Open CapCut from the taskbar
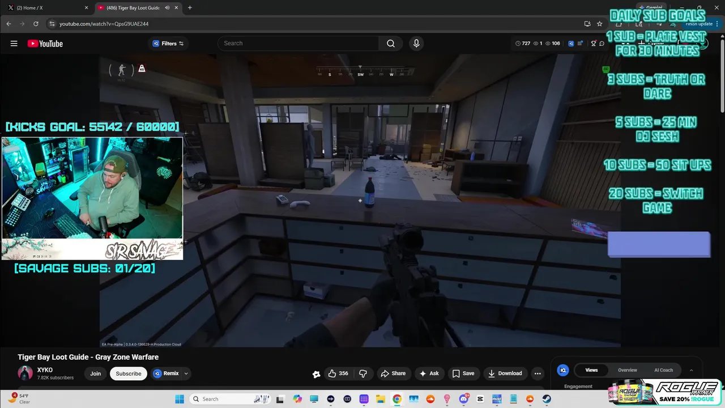The height and width of the screenshot is (408, 725). (x=480, y=399)
